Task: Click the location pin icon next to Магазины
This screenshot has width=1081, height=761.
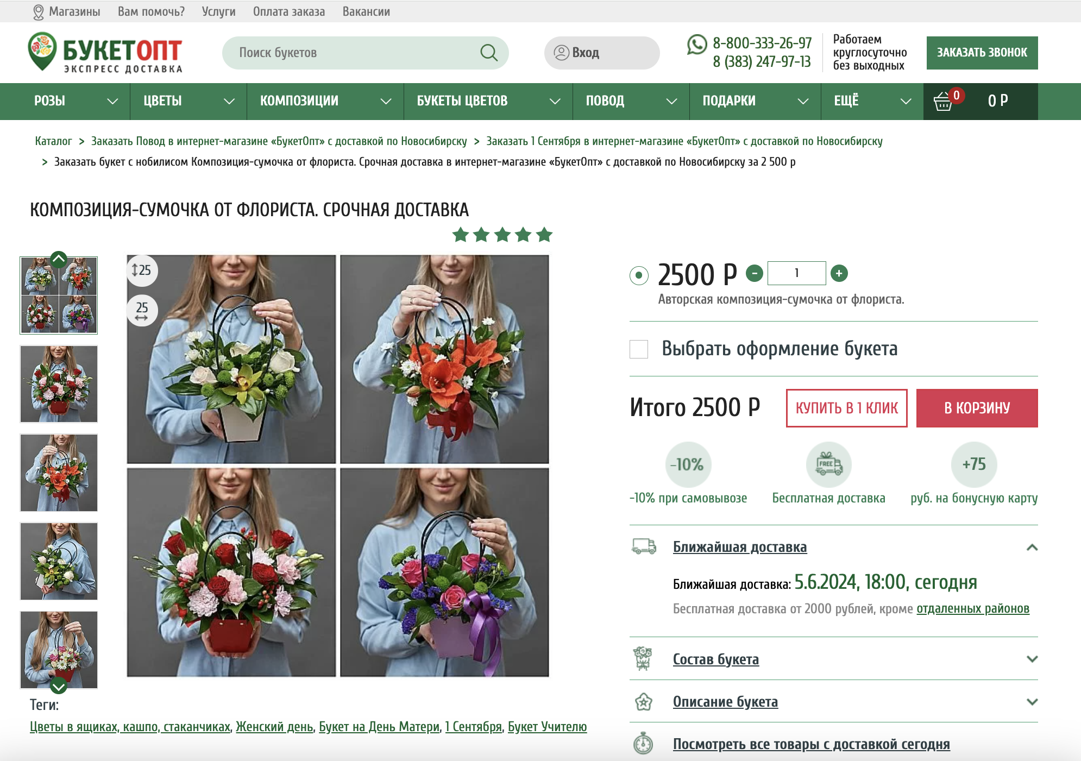Action: (x=37, y=11)
